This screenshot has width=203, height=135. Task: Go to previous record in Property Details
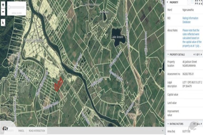pyautogui.click(x=194, y=55)
